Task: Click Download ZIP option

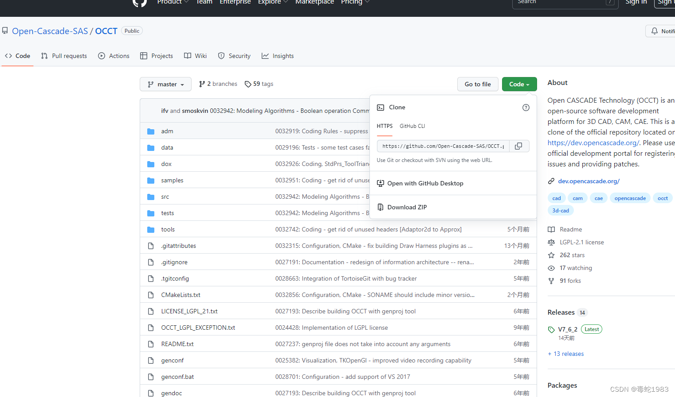Action: point(453,207)
